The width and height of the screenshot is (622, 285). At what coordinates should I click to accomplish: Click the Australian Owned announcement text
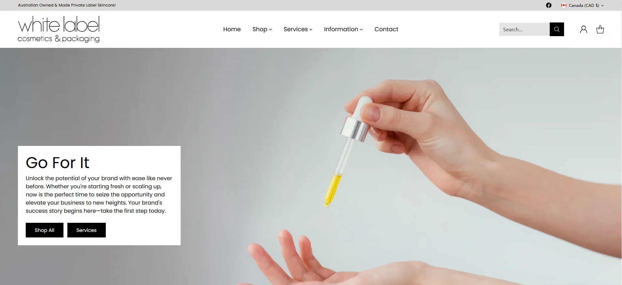(67, 5)
